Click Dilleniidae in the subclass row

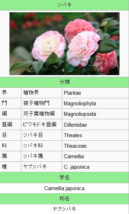tap(75, 125)
